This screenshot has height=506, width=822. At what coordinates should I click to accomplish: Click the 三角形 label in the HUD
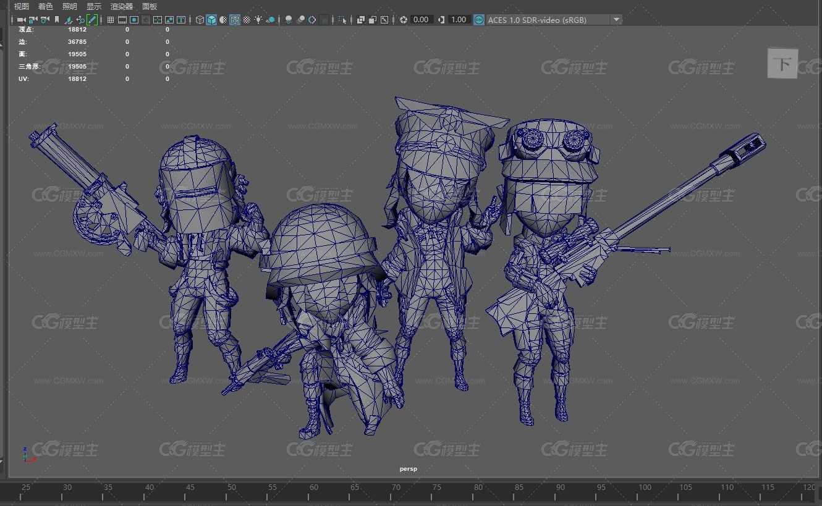pyautogui.click(x=29, y=67)
